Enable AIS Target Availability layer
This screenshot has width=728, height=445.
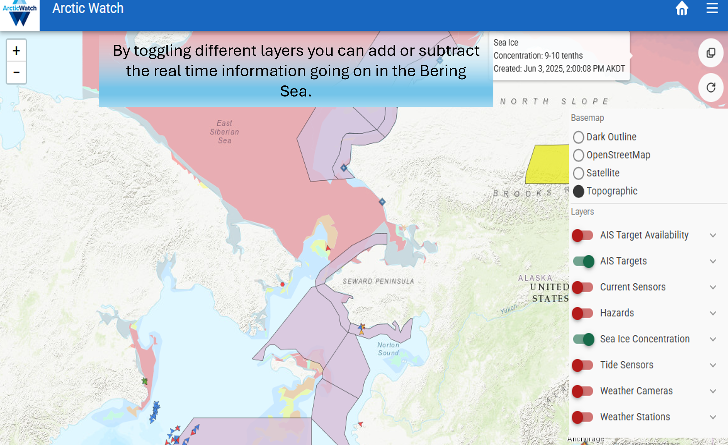[583, 235]
